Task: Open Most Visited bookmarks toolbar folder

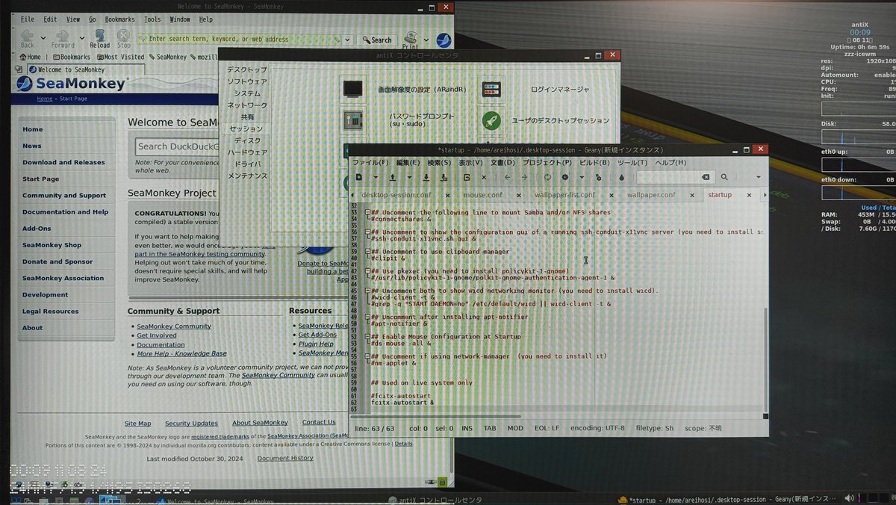Action: [120, 57]
